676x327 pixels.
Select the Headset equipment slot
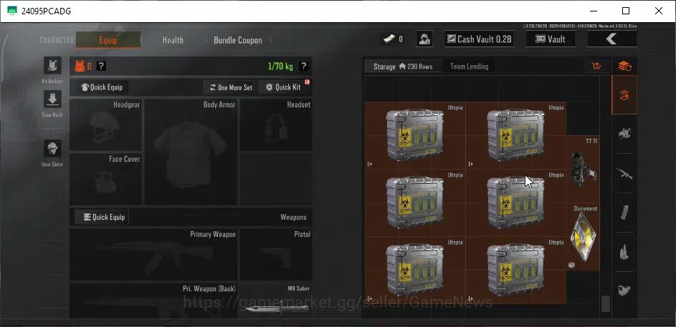click(x=276, y=125)
